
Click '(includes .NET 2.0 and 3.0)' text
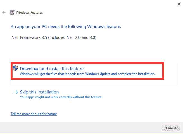[x=72, y=37]
